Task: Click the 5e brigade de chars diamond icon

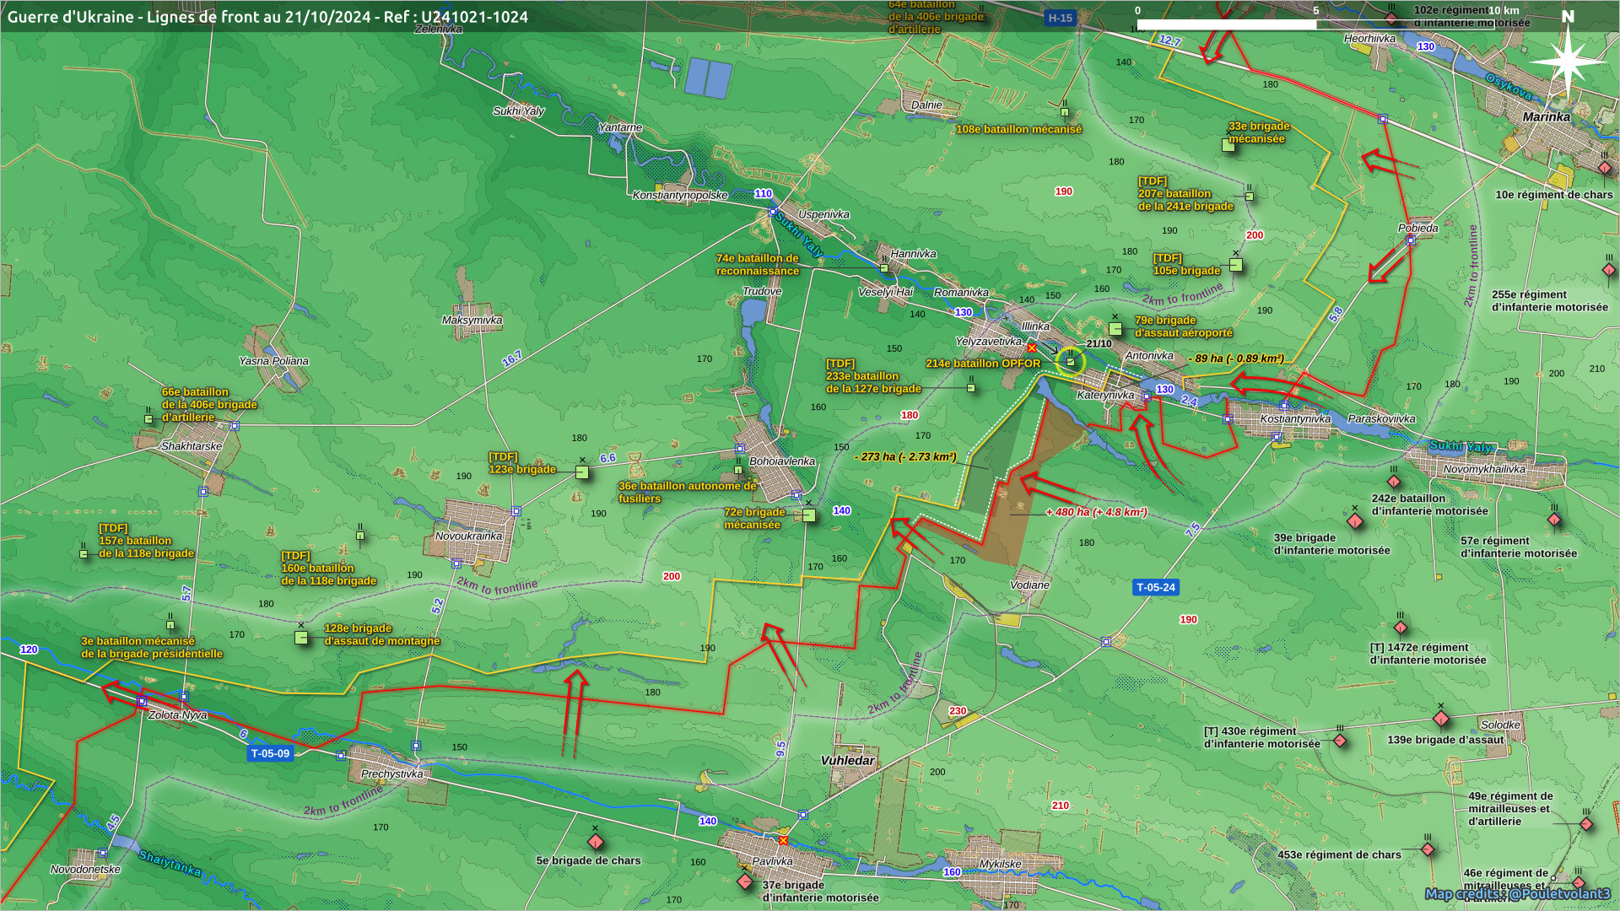Action: 596,842
